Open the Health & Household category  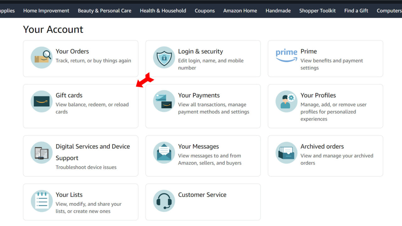click(163, 10)
